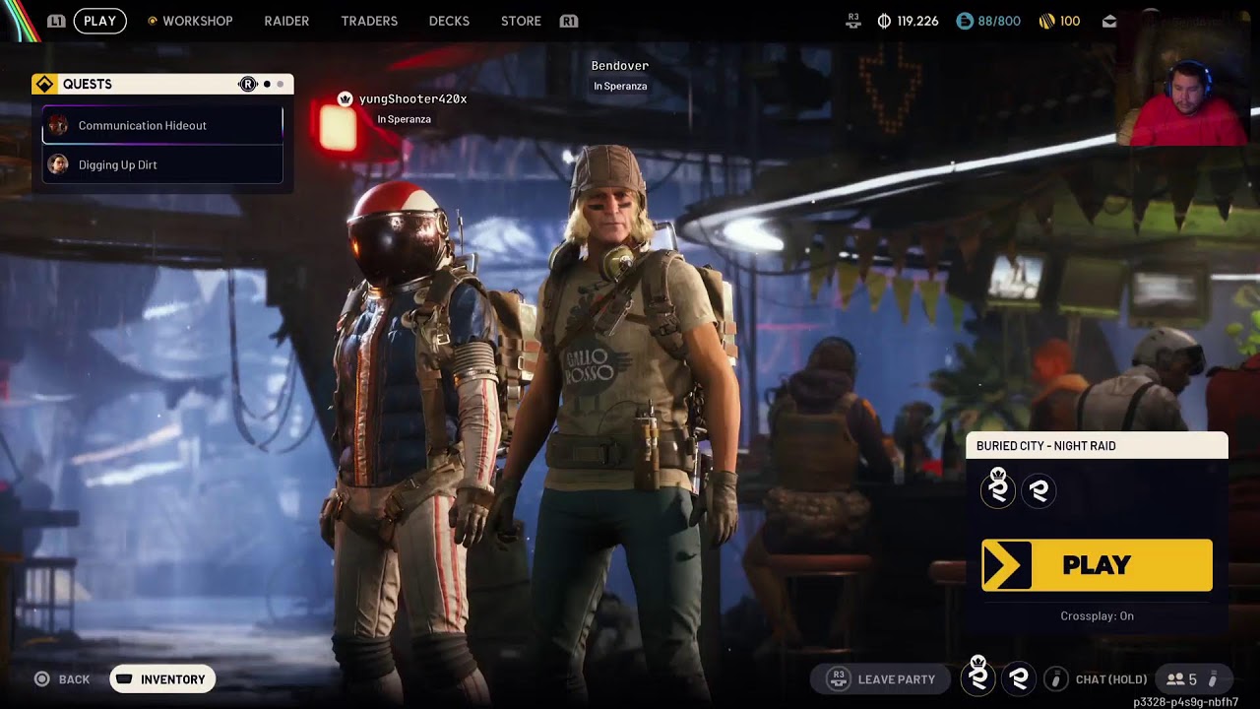Click the R1 shoulder-button icon after STORE
Image resolution: width=1260 pixels, height=709 pixels.
coord(568,21)
